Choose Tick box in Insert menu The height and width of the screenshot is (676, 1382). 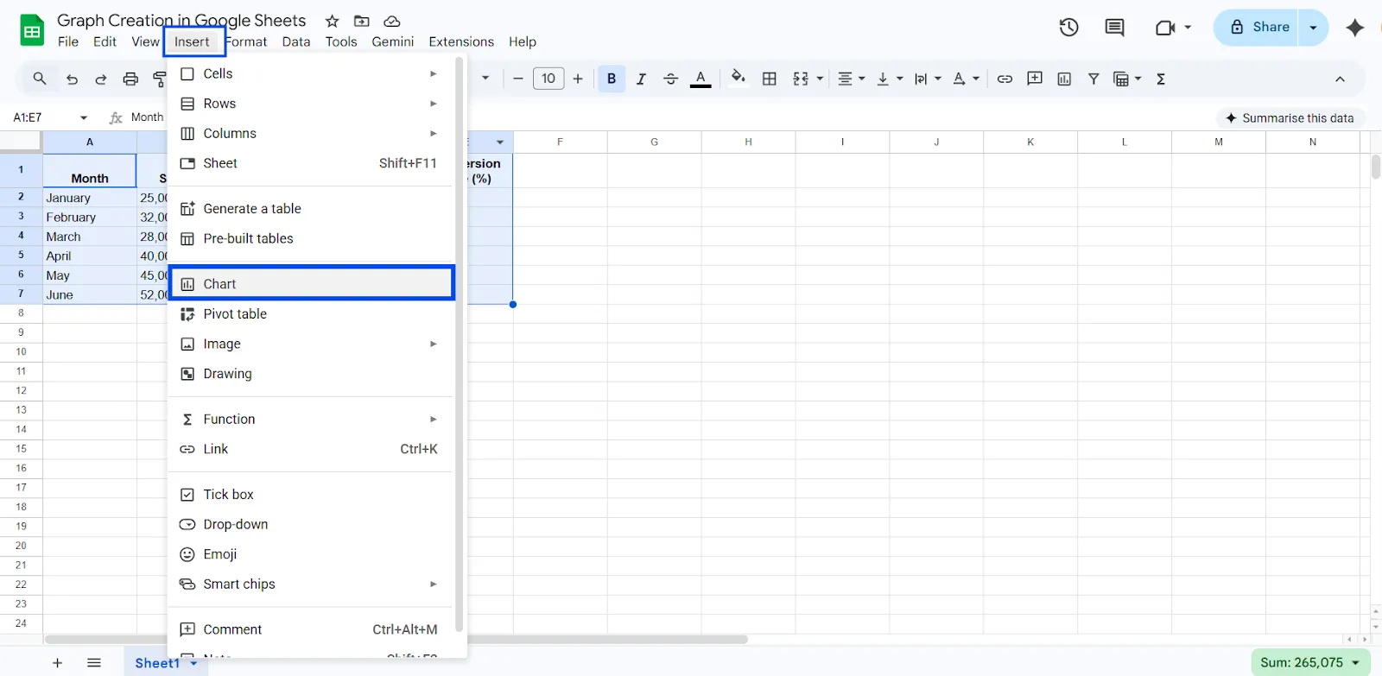(x=312, y=495)
